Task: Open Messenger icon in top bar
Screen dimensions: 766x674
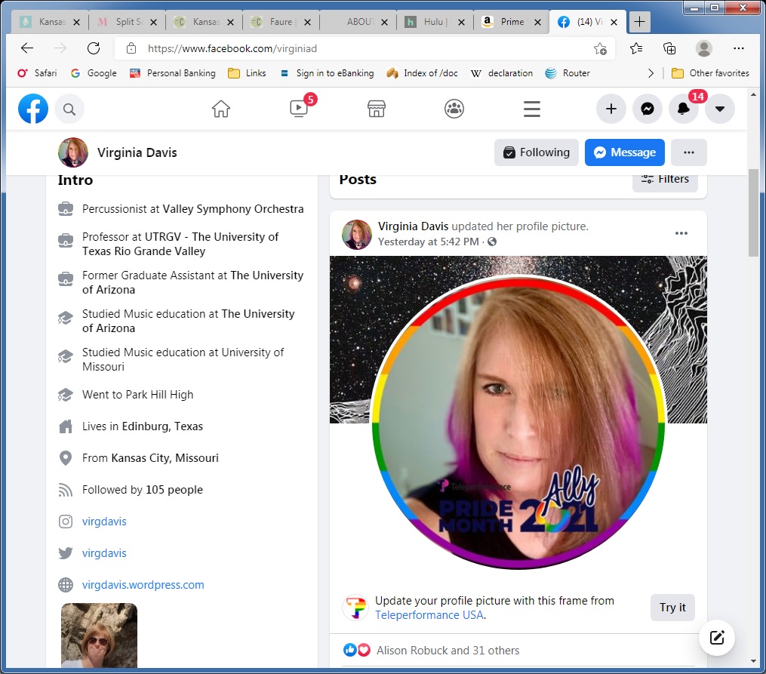Action: tap(647, 109)
